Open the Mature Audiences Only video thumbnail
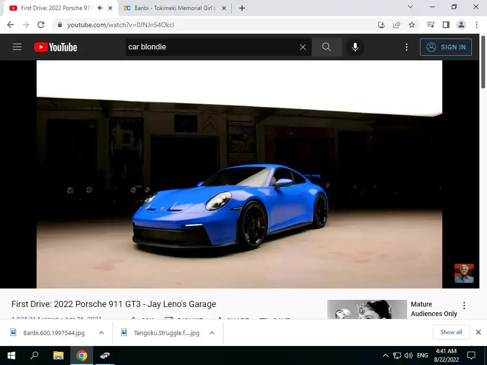This screenshot has height=365, width=487. click(367, 309)
